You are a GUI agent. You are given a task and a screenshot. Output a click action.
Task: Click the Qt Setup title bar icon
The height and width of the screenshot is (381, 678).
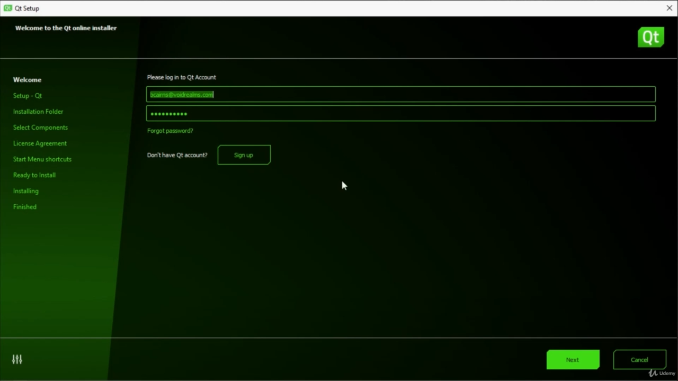click(7, 8)
